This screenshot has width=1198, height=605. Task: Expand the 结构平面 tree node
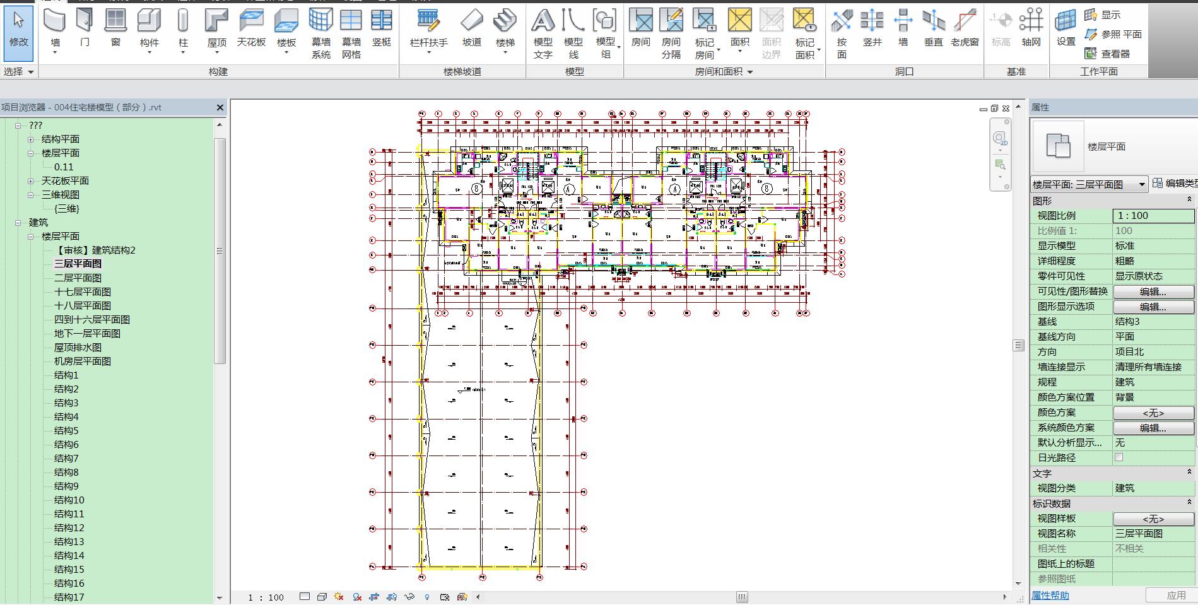click(30, 139)
